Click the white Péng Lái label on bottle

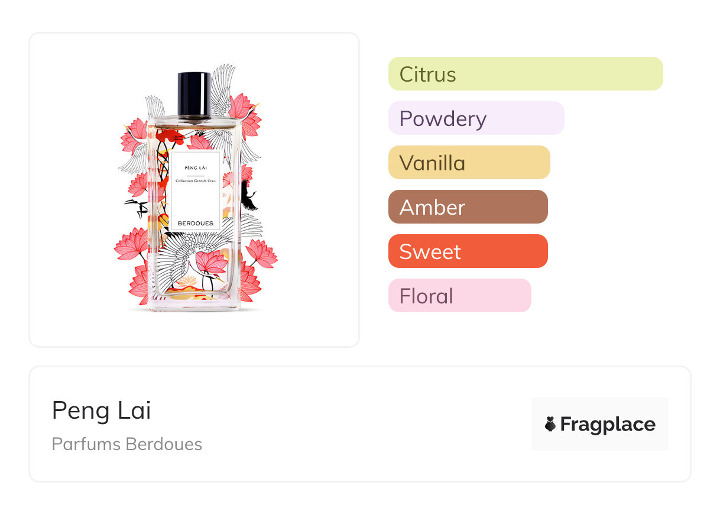(196, 190)
